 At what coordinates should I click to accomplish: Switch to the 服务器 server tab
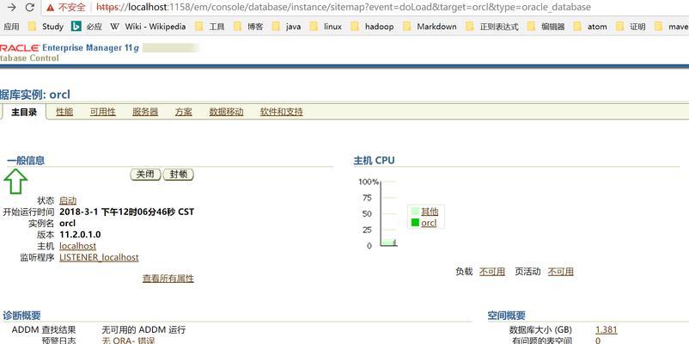tap(145, 112)
